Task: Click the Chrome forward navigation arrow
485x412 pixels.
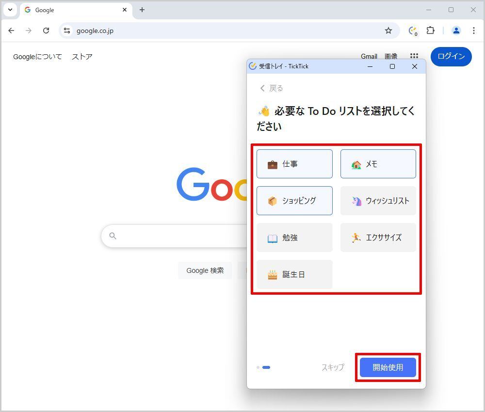Action: (x=29, y=31)
